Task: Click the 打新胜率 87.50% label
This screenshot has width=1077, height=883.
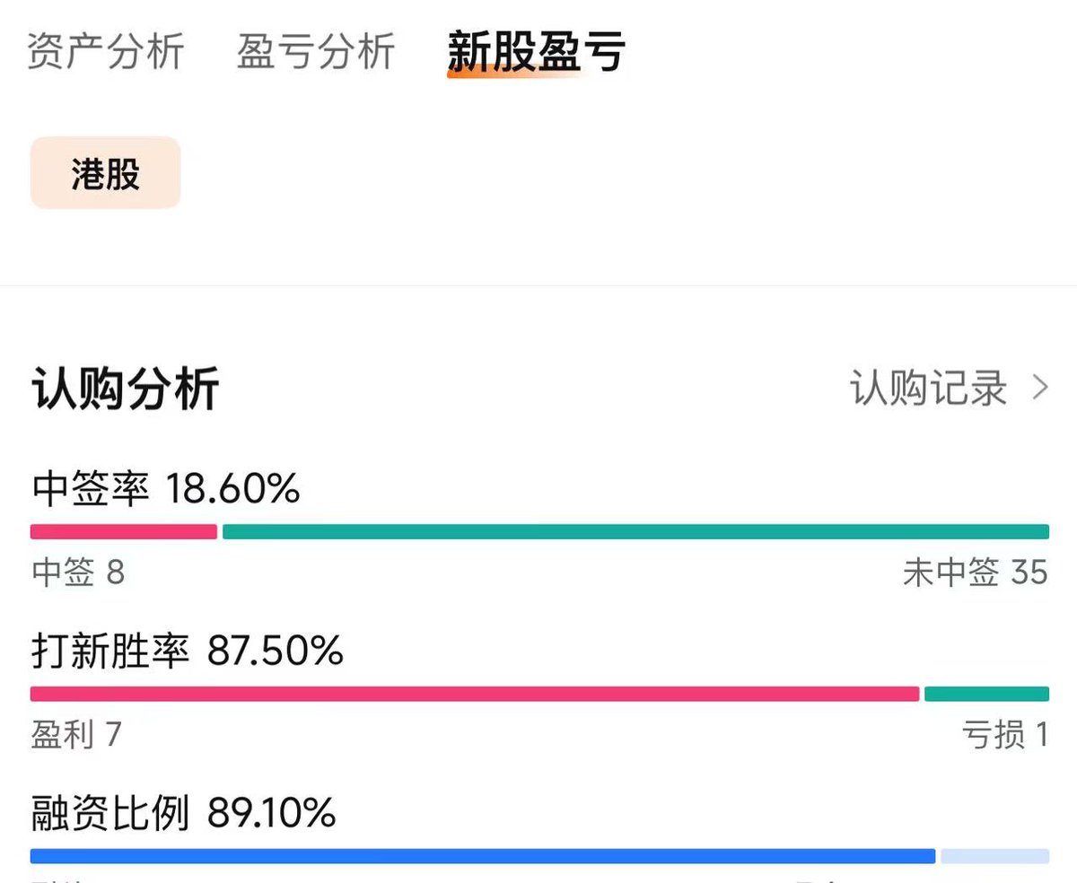Action: pos(187,651)
